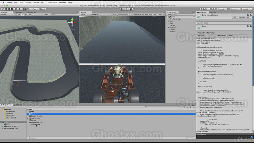Viewport: 254px width, 143px height.
Task: Click the Pause button
Action: (x=126, y=9)
